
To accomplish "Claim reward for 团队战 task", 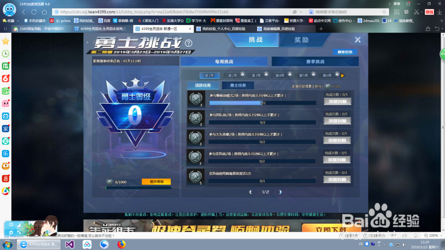I will [x=337, y=121].
